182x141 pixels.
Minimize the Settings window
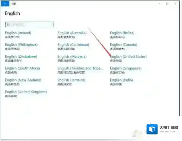pyautogui.click(x=159, y=3)
